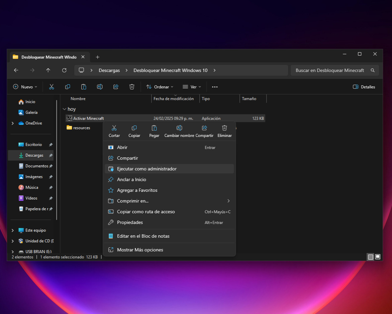Refresh the folder view
The image size is (392, 314).
click(64, 70)
